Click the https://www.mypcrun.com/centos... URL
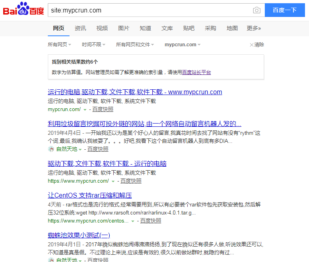The image size is (309, 262). pyautogui.click(x=88, y=221)
